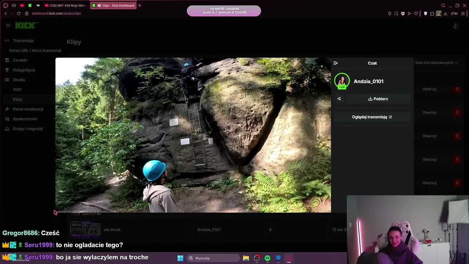Open Opera GX from the taskbar
This screenshot has height=264, width=469.
pos(289,258)
